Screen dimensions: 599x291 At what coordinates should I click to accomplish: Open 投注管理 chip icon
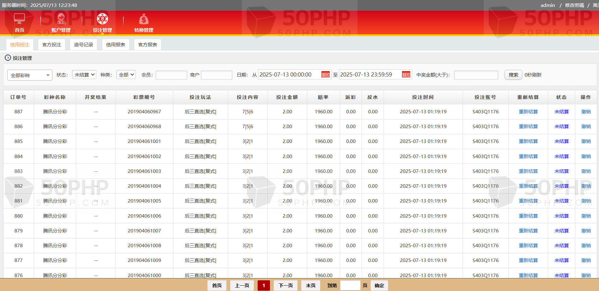[x=102, y=19]
